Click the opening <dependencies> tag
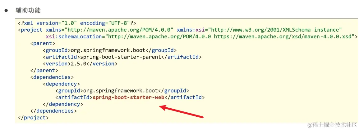Screen dimensions: 359x130 tap(52, 77)
